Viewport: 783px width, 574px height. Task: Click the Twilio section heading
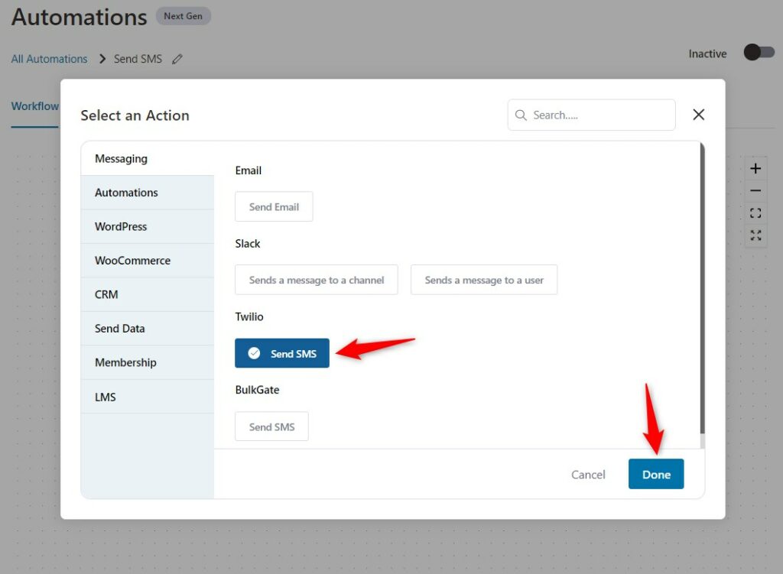(249, 317)
